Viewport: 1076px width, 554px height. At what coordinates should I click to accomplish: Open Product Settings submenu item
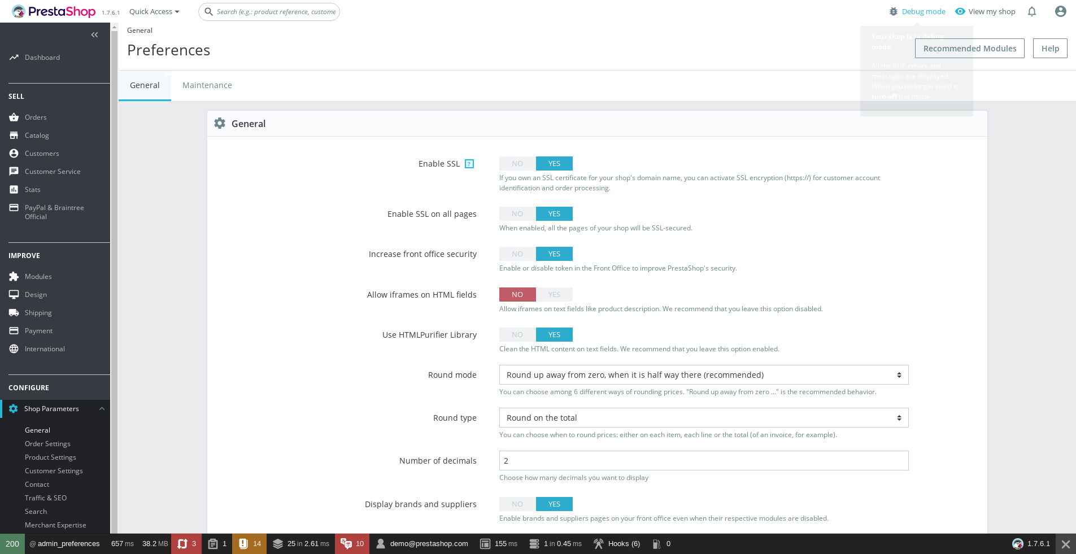[x=50, y=457]
